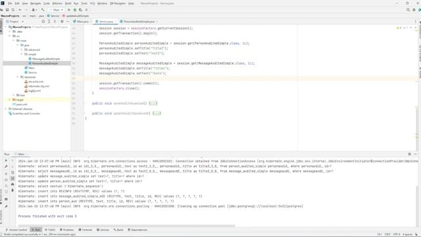The image size is (421, 237).
Task: Click Expand All icon in Project panel
Action: 49,22
